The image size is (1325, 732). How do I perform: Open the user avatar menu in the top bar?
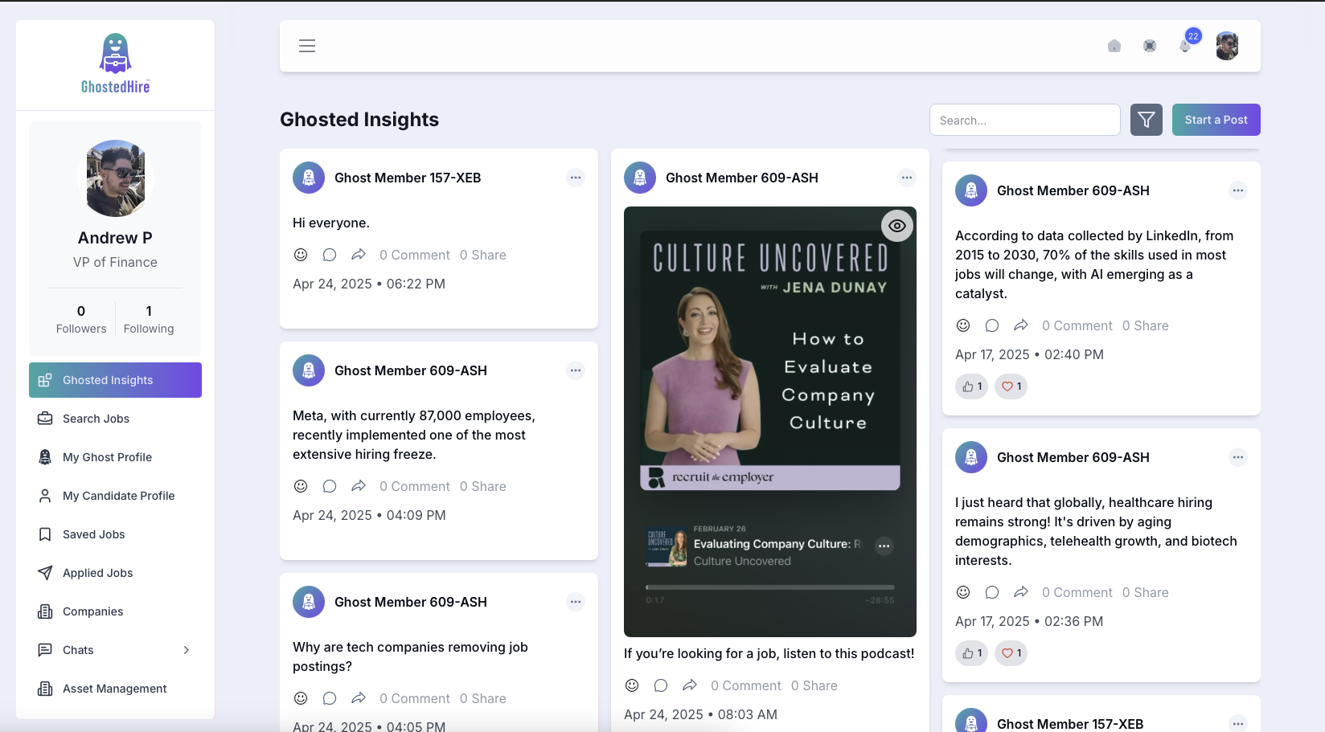pyautogui.click(x=1227, y=46)
